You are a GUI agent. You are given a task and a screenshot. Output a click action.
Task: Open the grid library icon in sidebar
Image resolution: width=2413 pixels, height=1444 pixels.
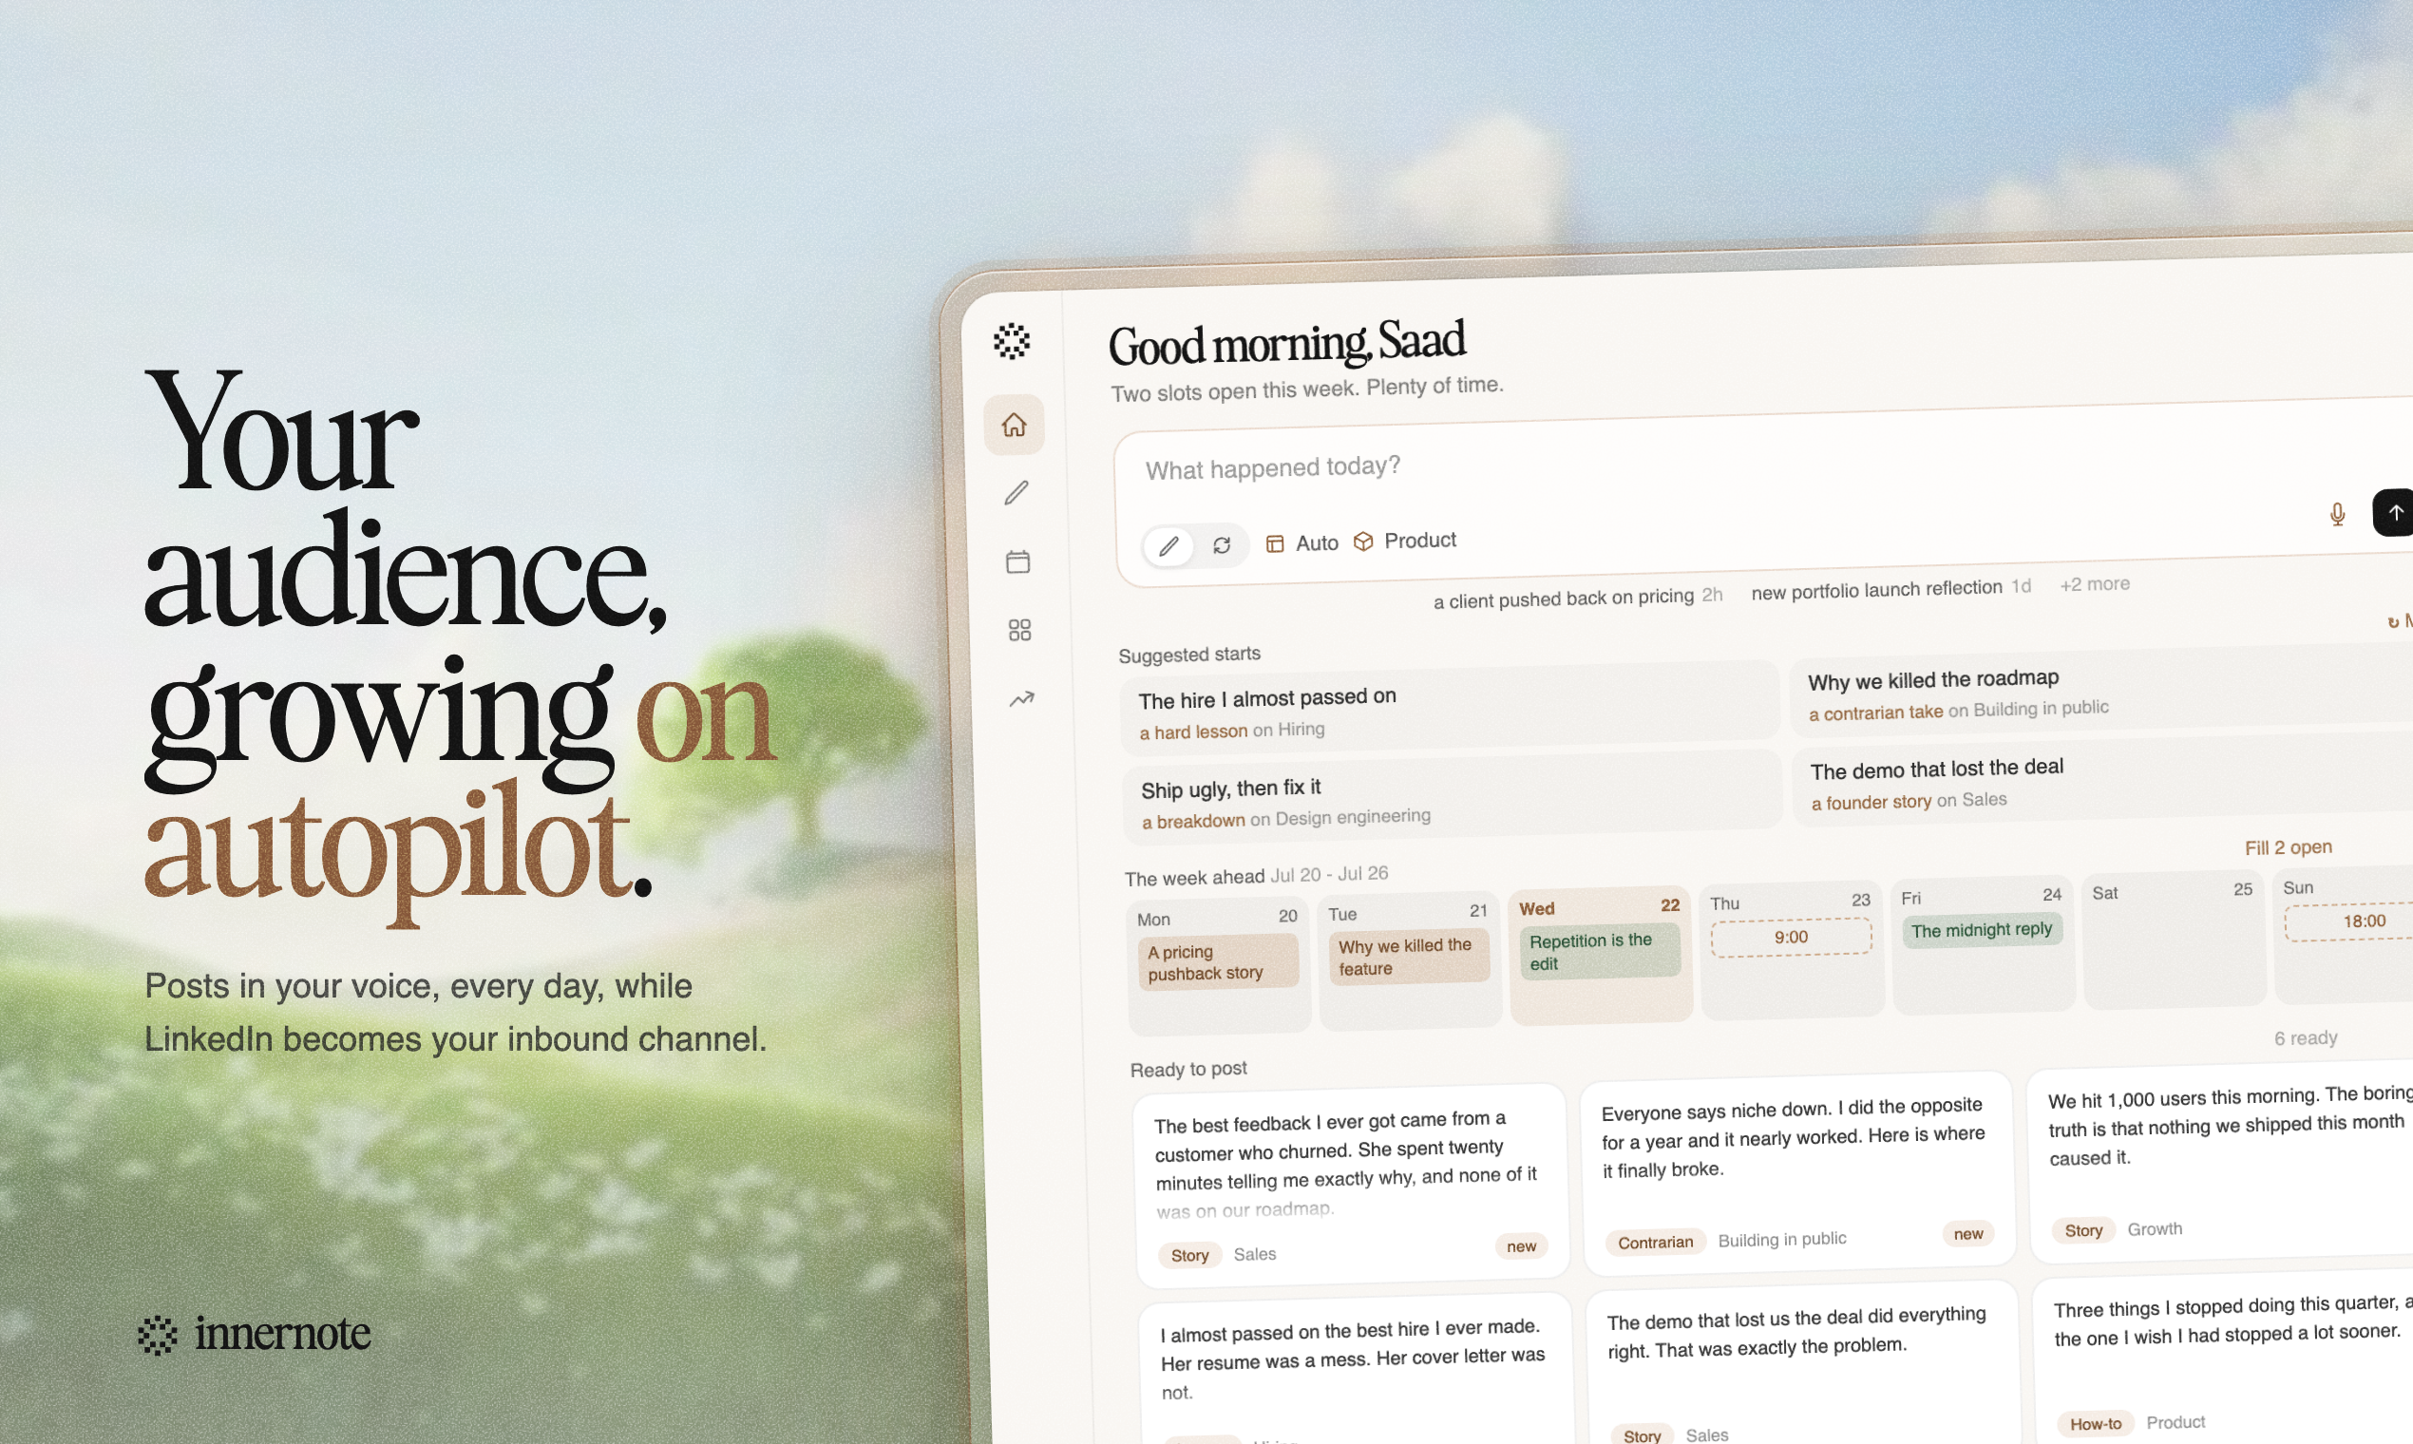pyautogui.click(x=1019, y=631)
